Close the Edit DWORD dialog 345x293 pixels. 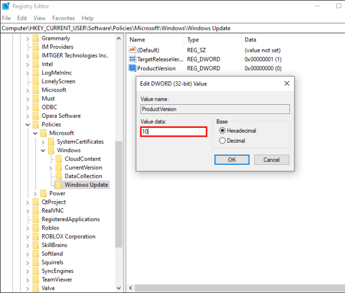point(286,83)
